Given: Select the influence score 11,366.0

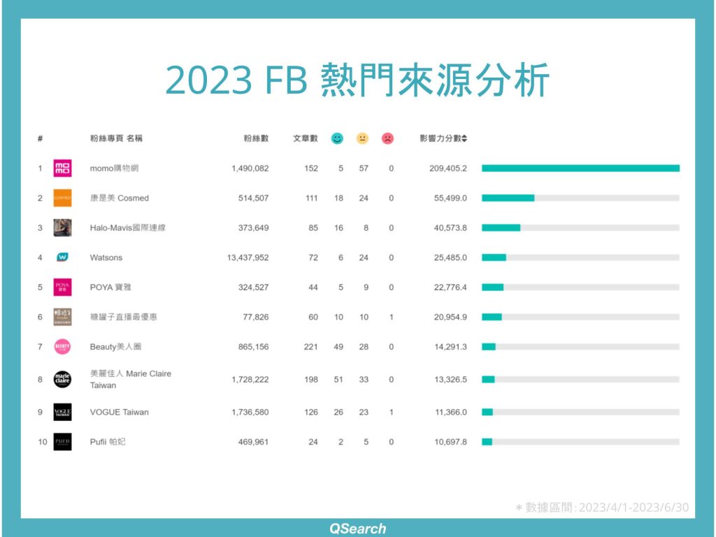Looking at the screenshot, I should point(451,412).
